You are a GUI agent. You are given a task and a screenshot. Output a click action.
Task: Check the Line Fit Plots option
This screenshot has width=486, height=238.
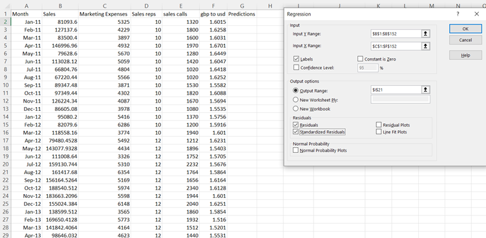pyautogui.click(x=379, y=132)
